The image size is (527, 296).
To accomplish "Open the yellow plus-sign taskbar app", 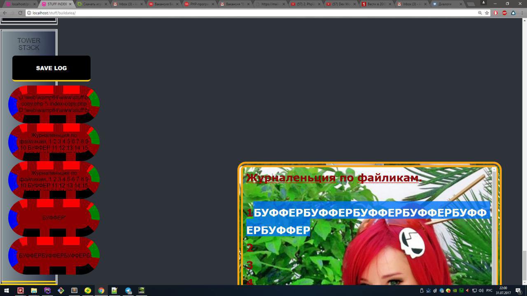I will tap(88, 290).
